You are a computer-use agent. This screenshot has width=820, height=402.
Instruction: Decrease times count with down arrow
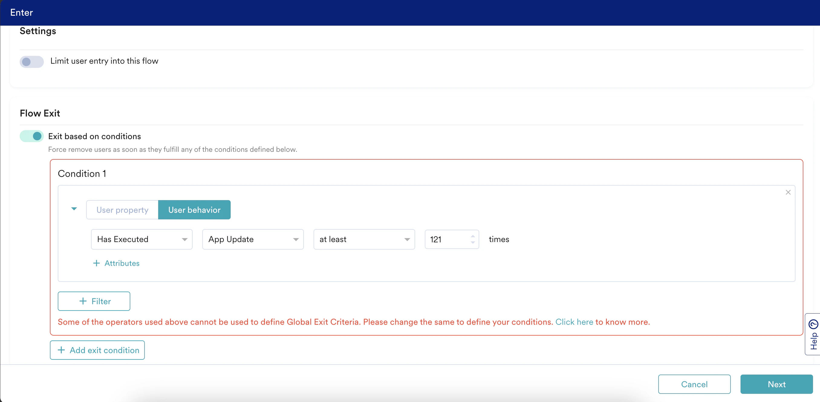473,242
